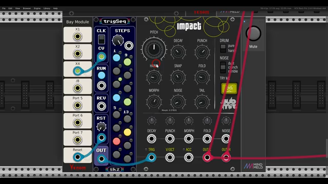This screenshot has width=328, height=184.
Task: Hit the yellow TRY ME button
Action: 229,88
